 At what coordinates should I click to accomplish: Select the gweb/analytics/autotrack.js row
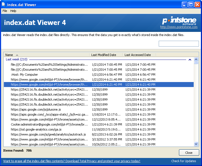99,134
